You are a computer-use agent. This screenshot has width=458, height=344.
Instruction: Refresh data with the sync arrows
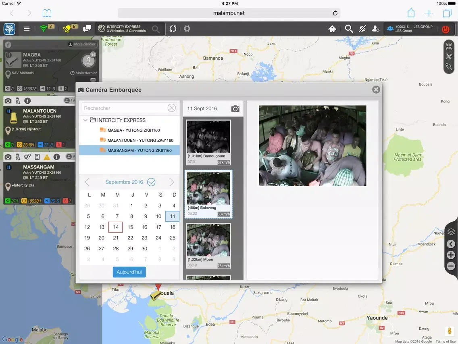tap(173, 29)
